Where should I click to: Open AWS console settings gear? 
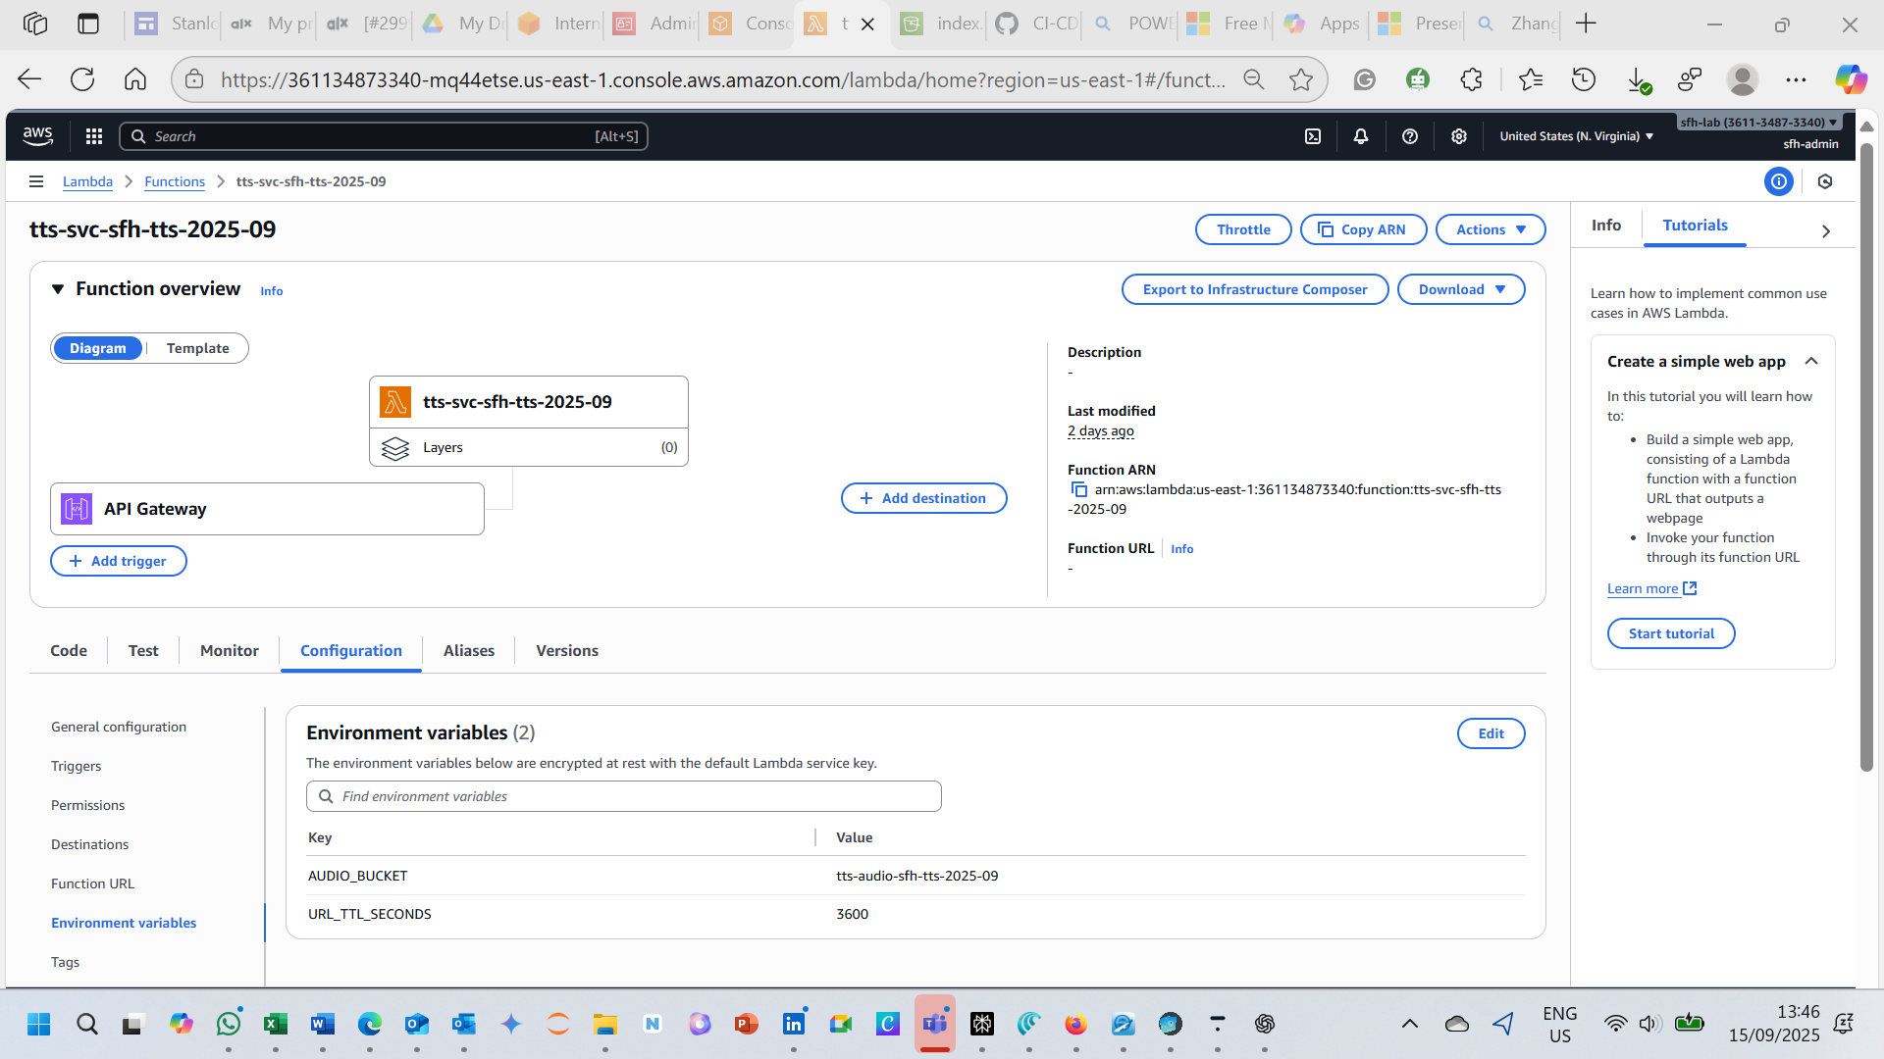(x=1459, y=136)
